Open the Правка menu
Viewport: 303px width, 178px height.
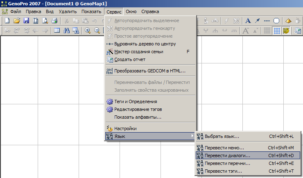pyautogui.click(x=33, y=11)
